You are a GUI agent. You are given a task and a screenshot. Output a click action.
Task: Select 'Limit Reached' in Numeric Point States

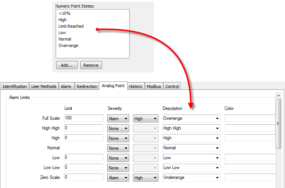(x=71, y=26)
